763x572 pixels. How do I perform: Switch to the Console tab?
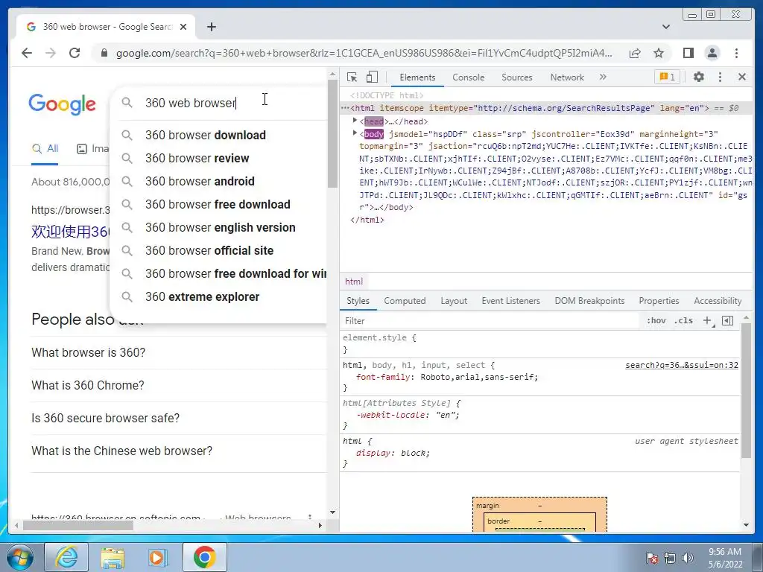(x=468, y=77)
